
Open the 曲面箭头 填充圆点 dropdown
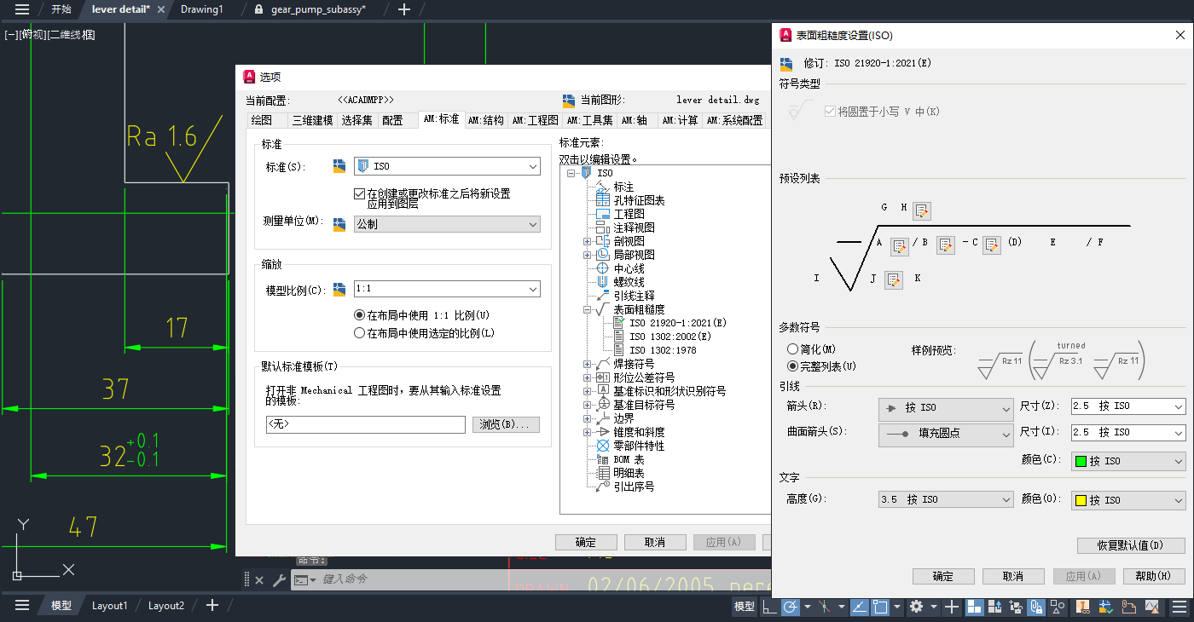coord(946,434)
